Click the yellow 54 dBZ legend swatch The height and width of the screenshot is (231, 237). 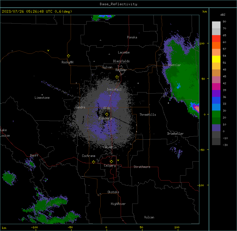pos(216,59)
